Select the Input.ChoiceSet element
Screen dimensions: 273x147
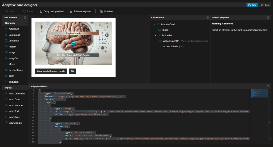point(17,94)
